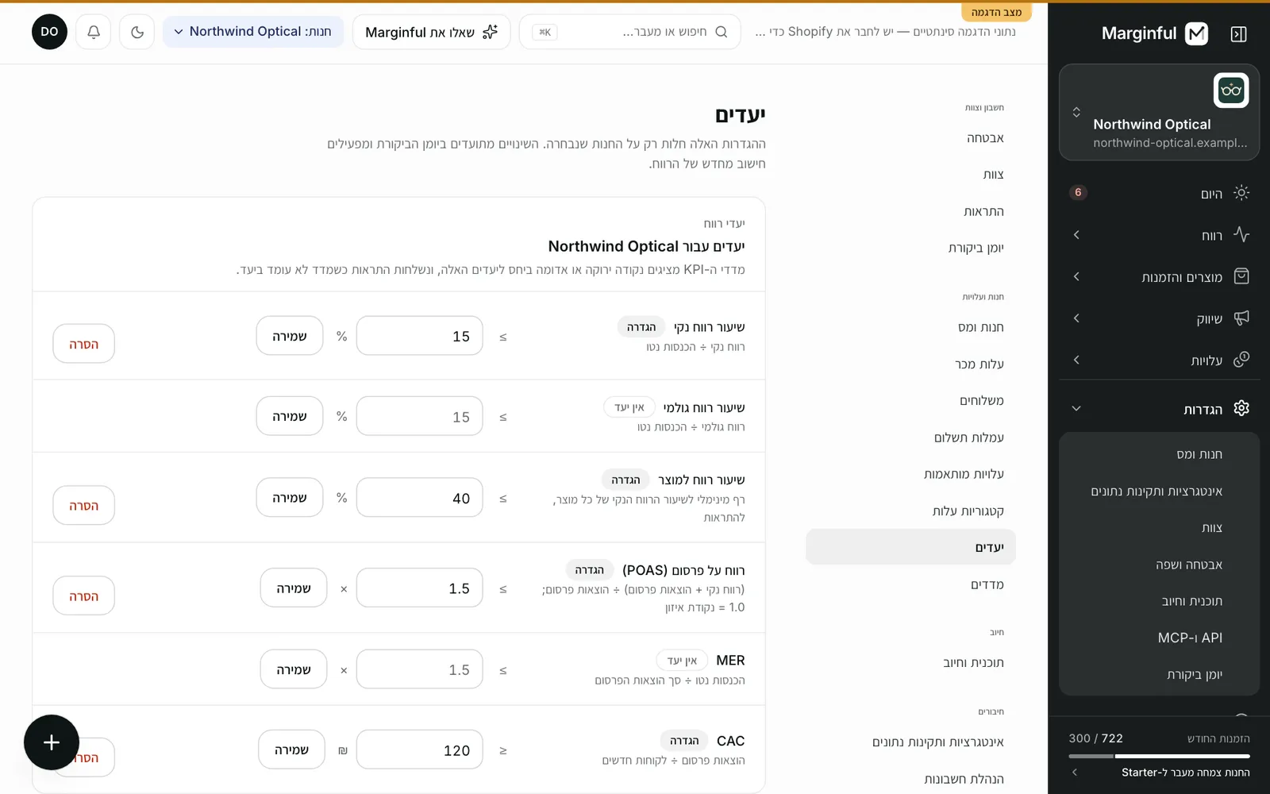Focus the search or go-to field

tap(629, 32)
